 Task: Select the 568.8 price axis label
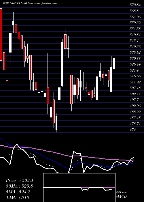[x=134, y=11]
